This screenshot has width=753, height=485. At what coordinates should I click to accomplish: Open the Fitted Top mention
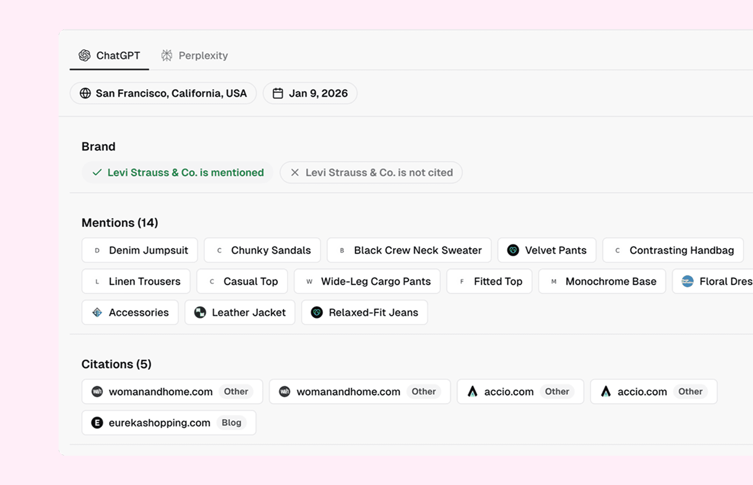pos(489,282)
